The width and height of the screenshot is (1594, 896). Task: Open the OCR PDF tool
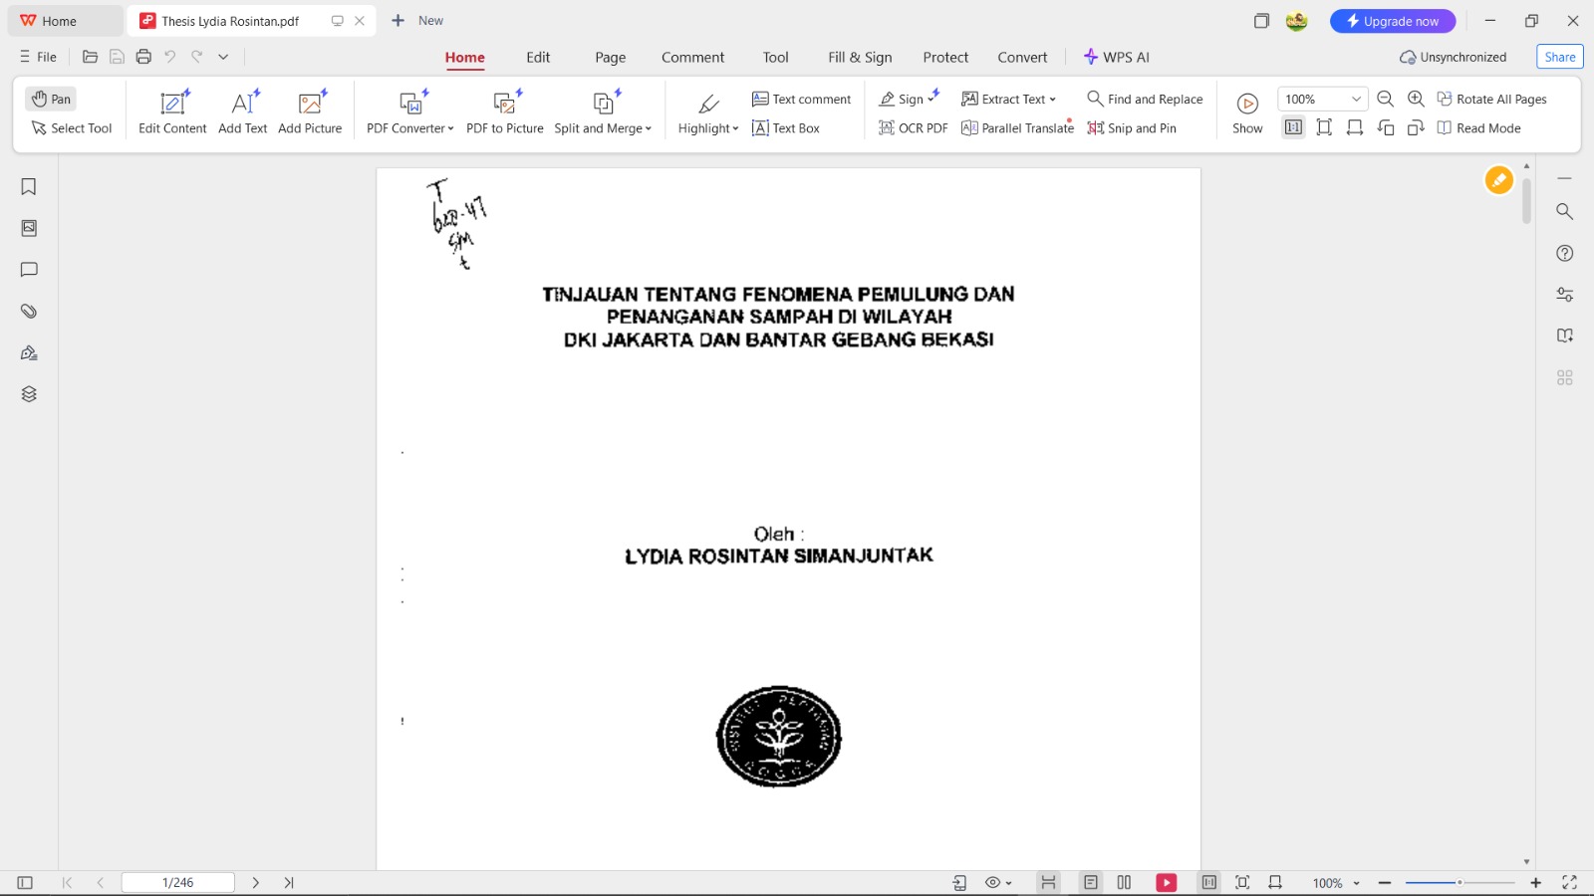pos(913,128)
